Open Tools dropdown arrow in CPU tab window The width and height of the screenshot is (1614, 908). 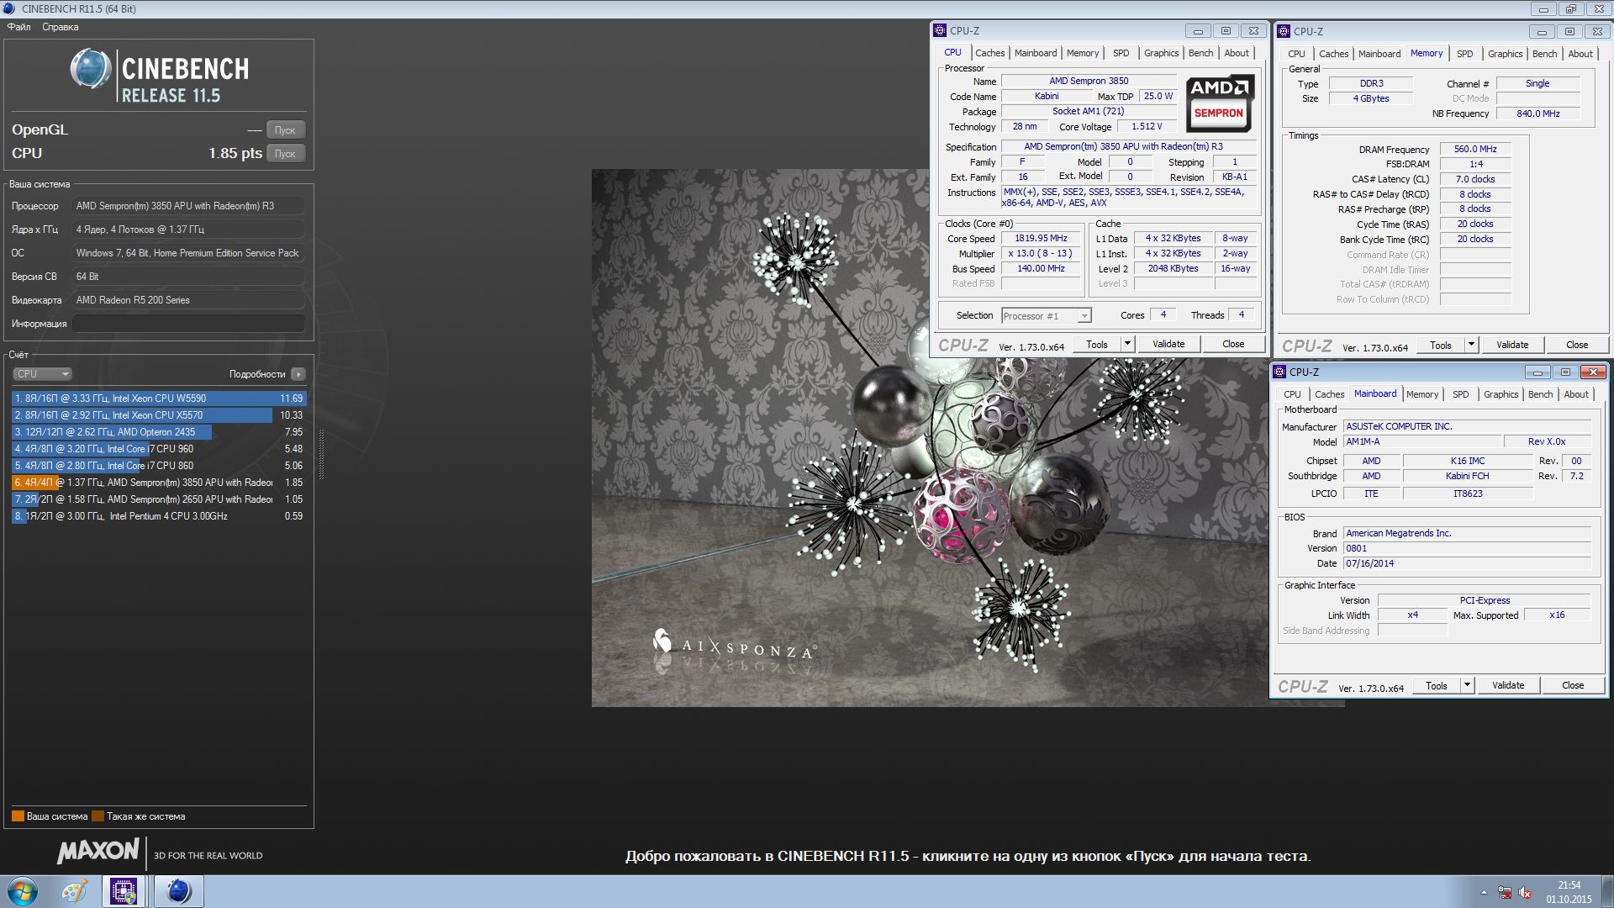tap(1127, 344)
